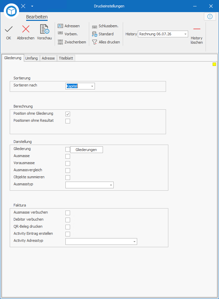This screenshot has width=219, height=299.
Task: Minimize the Druckeinstellungen window
Action: point(195,6)
